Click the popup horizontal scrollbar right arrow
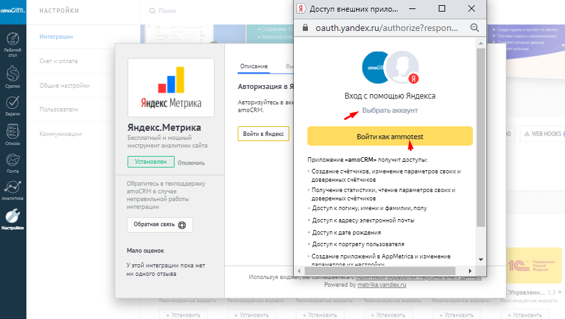Screen dimensions: 565x319 (470, 271)
